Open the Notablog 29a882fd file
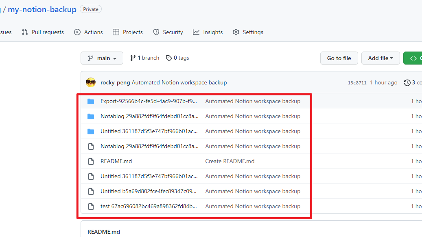This screenshot has height=237, width=422. 149,146
